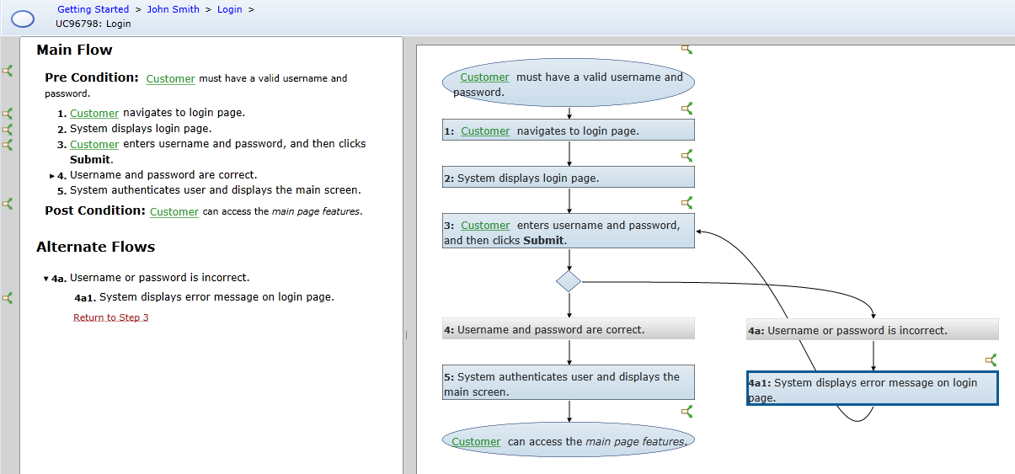Image resolution: width=1015 pixels, height=474 pixels.
Task: Open the Login breadcrumb link
Action: (229, 9)
